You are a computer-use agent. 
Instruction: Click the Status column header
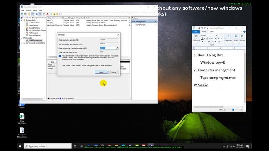[x=106, y=18]
